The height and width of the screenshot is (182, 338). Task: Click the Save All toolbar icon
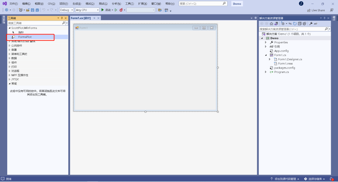(x=37, y=10)
